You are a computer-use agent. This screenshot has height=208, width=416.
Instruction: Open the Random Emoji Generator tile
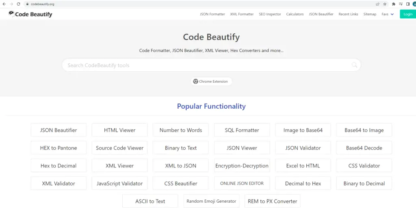pos(211,201)
